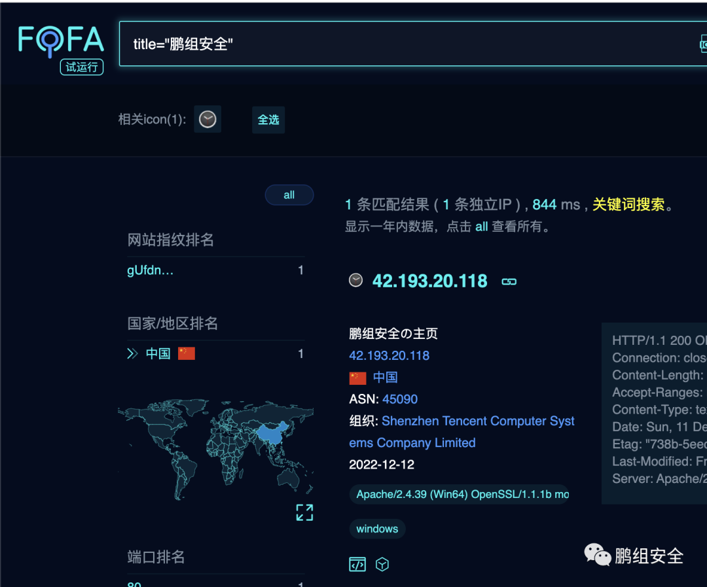Click the China flag in result details

(357, 378)
